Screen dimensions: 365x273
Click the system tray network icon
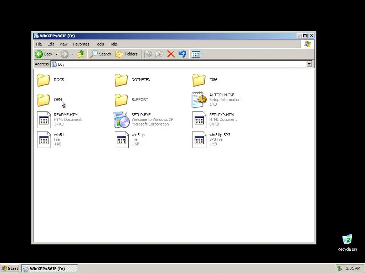340,268
